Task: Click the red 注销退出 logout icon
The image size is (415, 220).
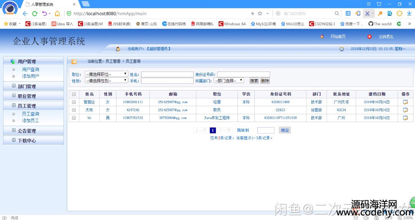Action: pyautogui.click(x=370, y=37)
